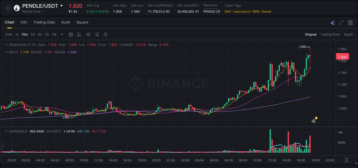Open the AI sparkle assistant icon
Screen dimensions: 358x168
pyautogui.click(x=333, y=23)
